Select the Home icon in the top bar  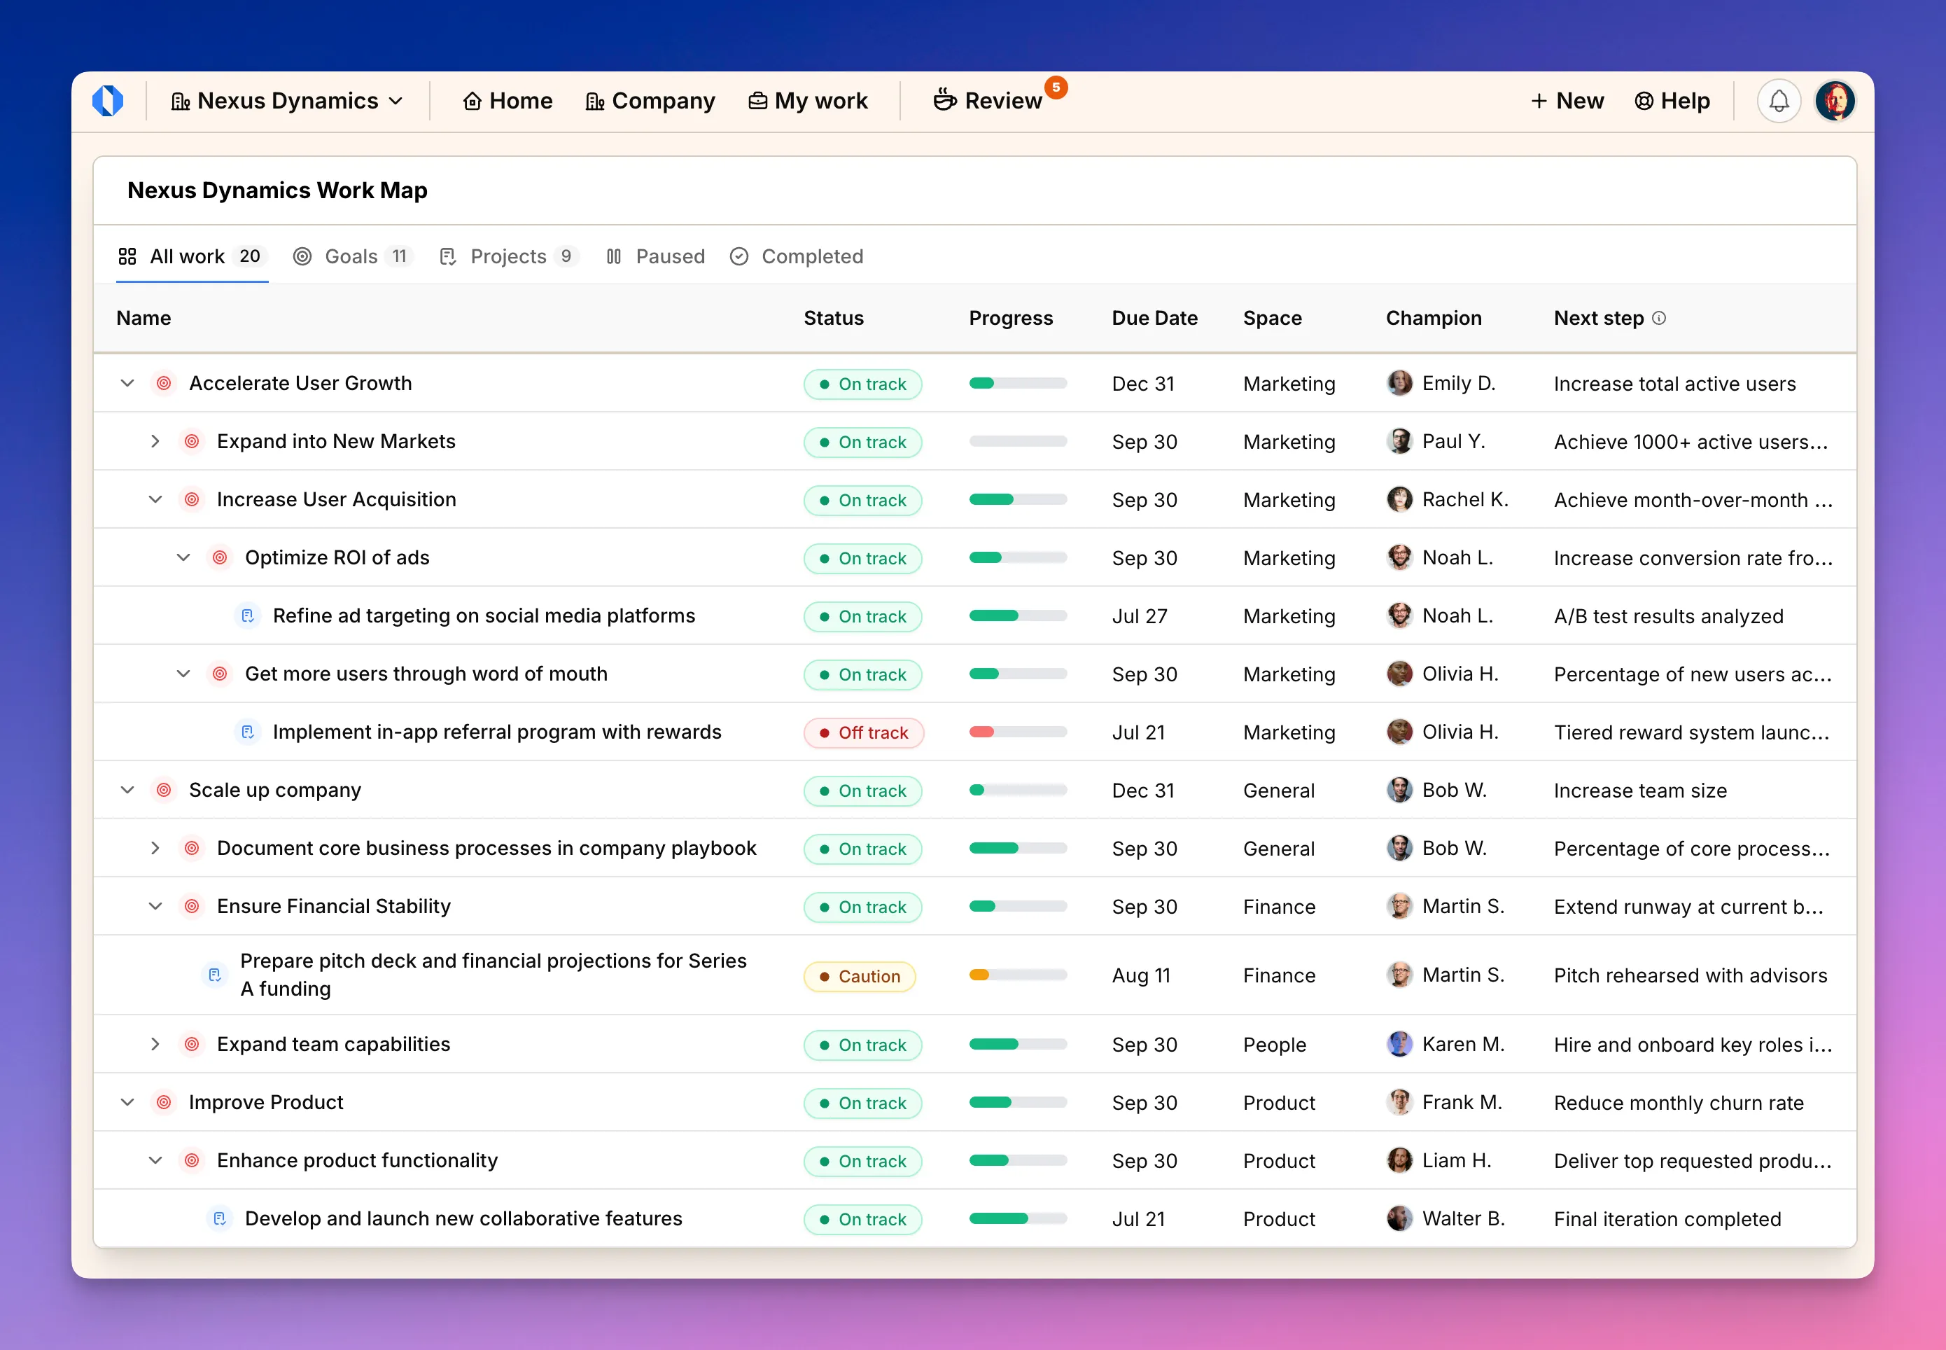(x=472, y=100)
